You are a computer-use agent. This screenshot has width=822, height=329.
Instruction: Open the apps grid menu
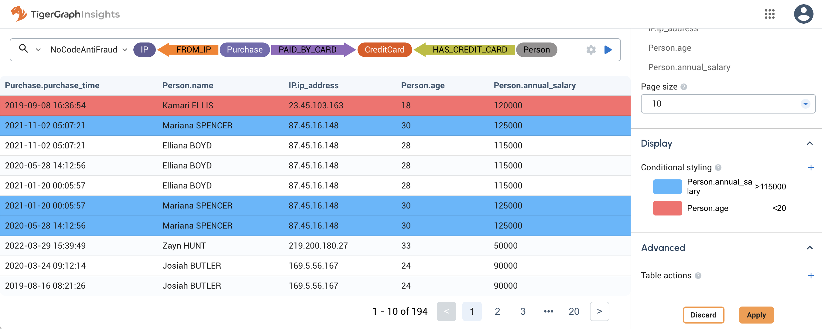[770, 14]
